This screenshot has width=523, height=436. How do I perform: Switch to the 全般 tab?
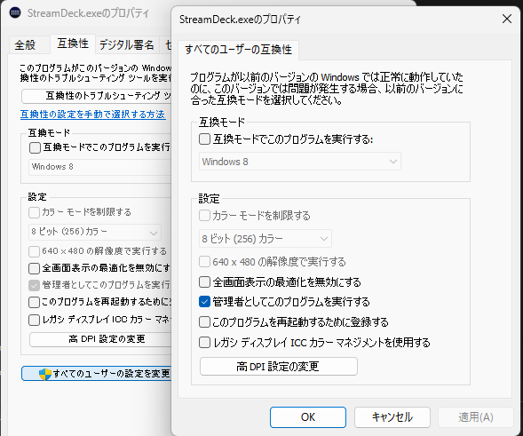26,44
